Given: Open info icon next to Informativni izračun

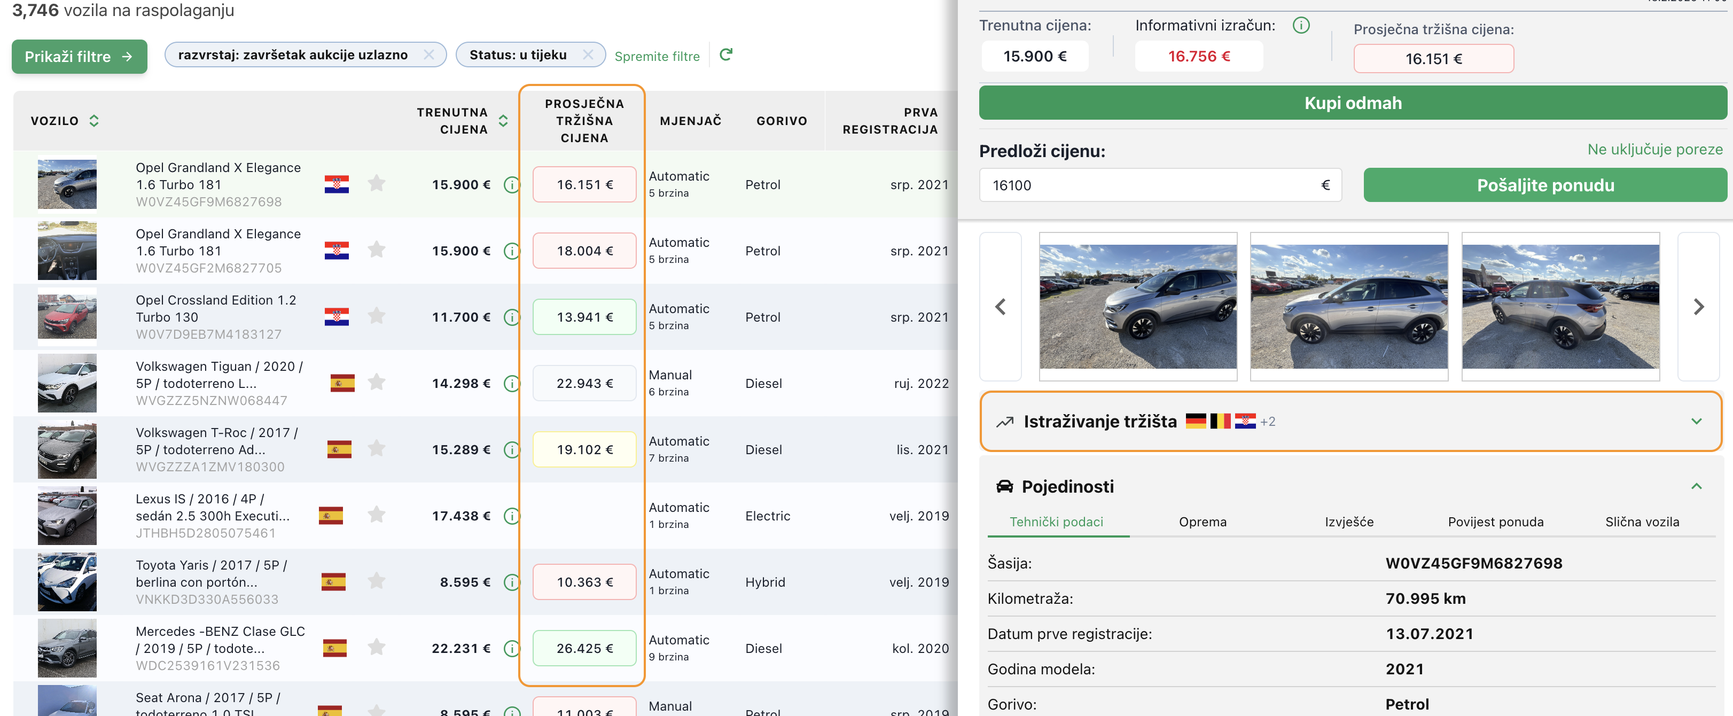Looking at the screenshot, I should point(1301,26).
